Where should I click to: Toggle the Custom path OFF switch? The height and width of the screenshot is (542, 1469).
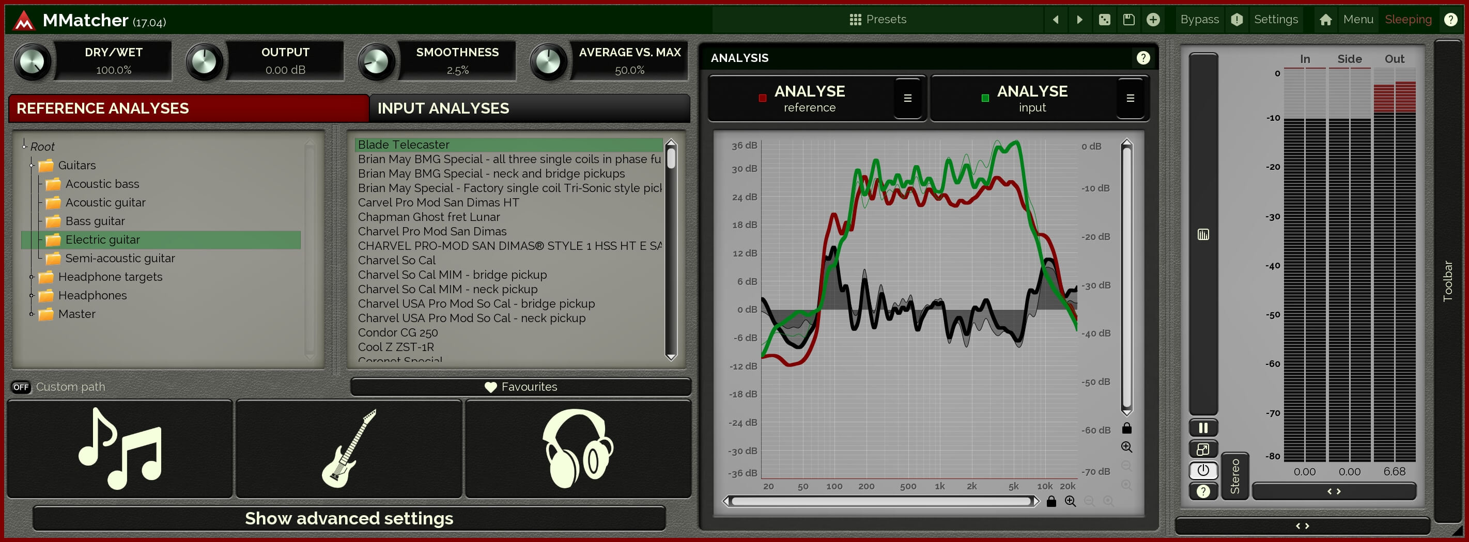click(21, 387)
